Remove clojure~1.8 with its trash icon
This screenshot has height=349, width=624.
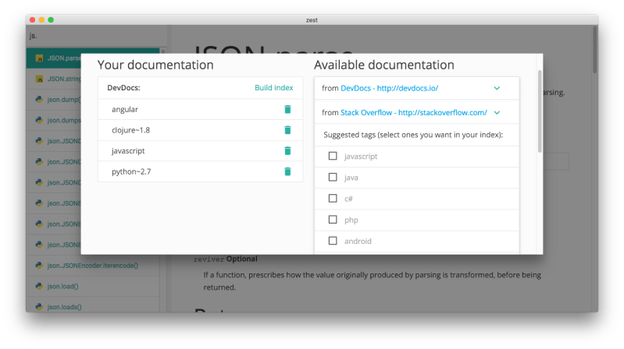(287, 130)
